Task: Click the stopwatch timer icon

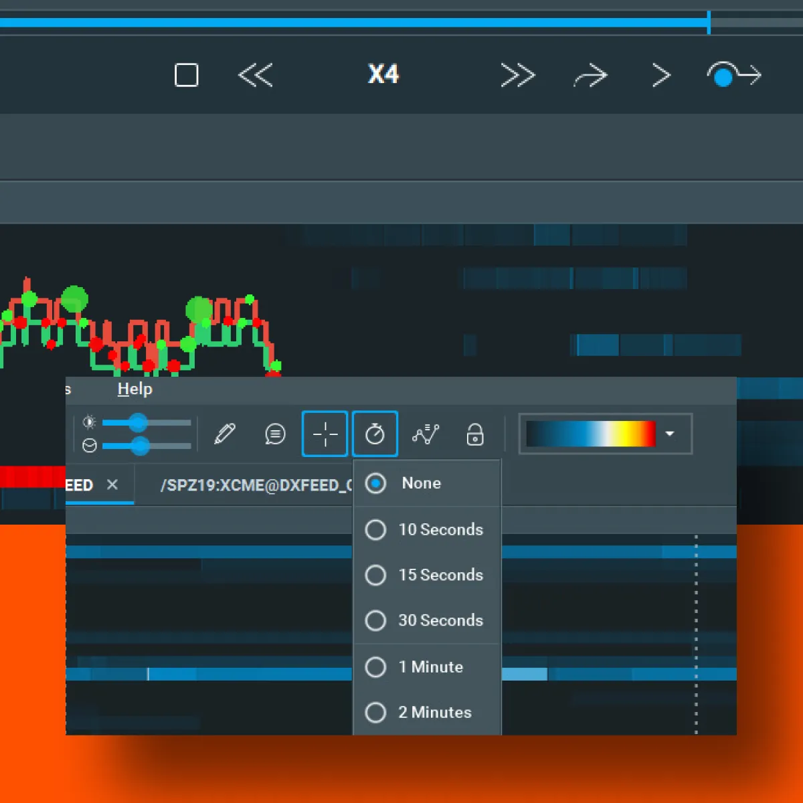Action: [x=375, y=434]
